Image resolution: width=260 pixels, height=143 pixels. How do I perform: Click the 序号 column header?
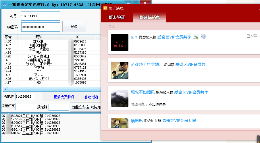10,37
